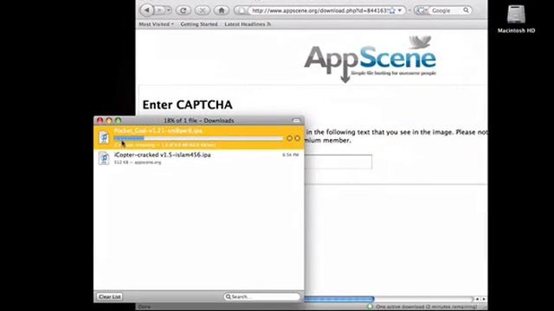
Task: Click the Pocket God download progress bar
Action: tap(198, 138)
